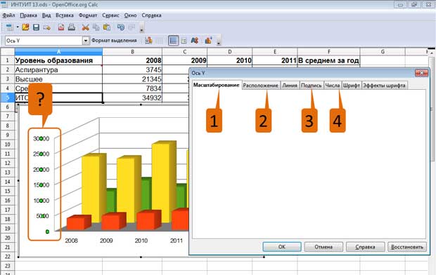
Task: Click the Undo arrow icon
Action: point(121,27)
